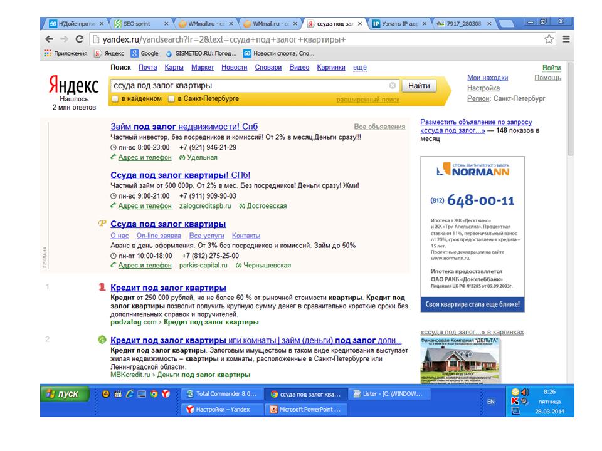Open ad 'Займ под залог недвижимости! Спб'

pyautogui.click(x=184, y=127)
